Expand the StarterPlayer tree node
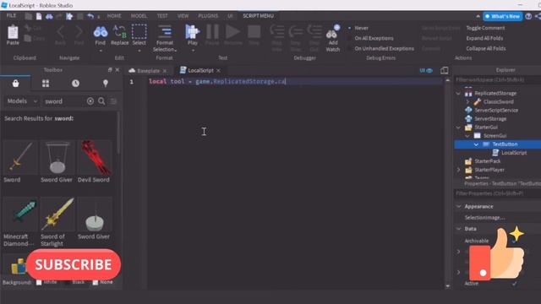This screenshot has width=541, height=304. tap(458, 170)
